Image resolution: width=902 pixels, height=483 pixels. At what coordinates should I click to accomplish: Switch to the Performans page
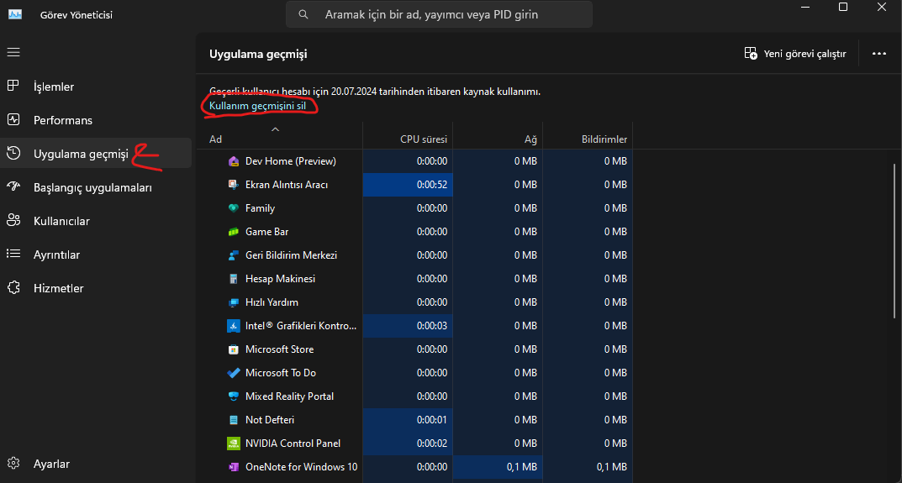96,119
